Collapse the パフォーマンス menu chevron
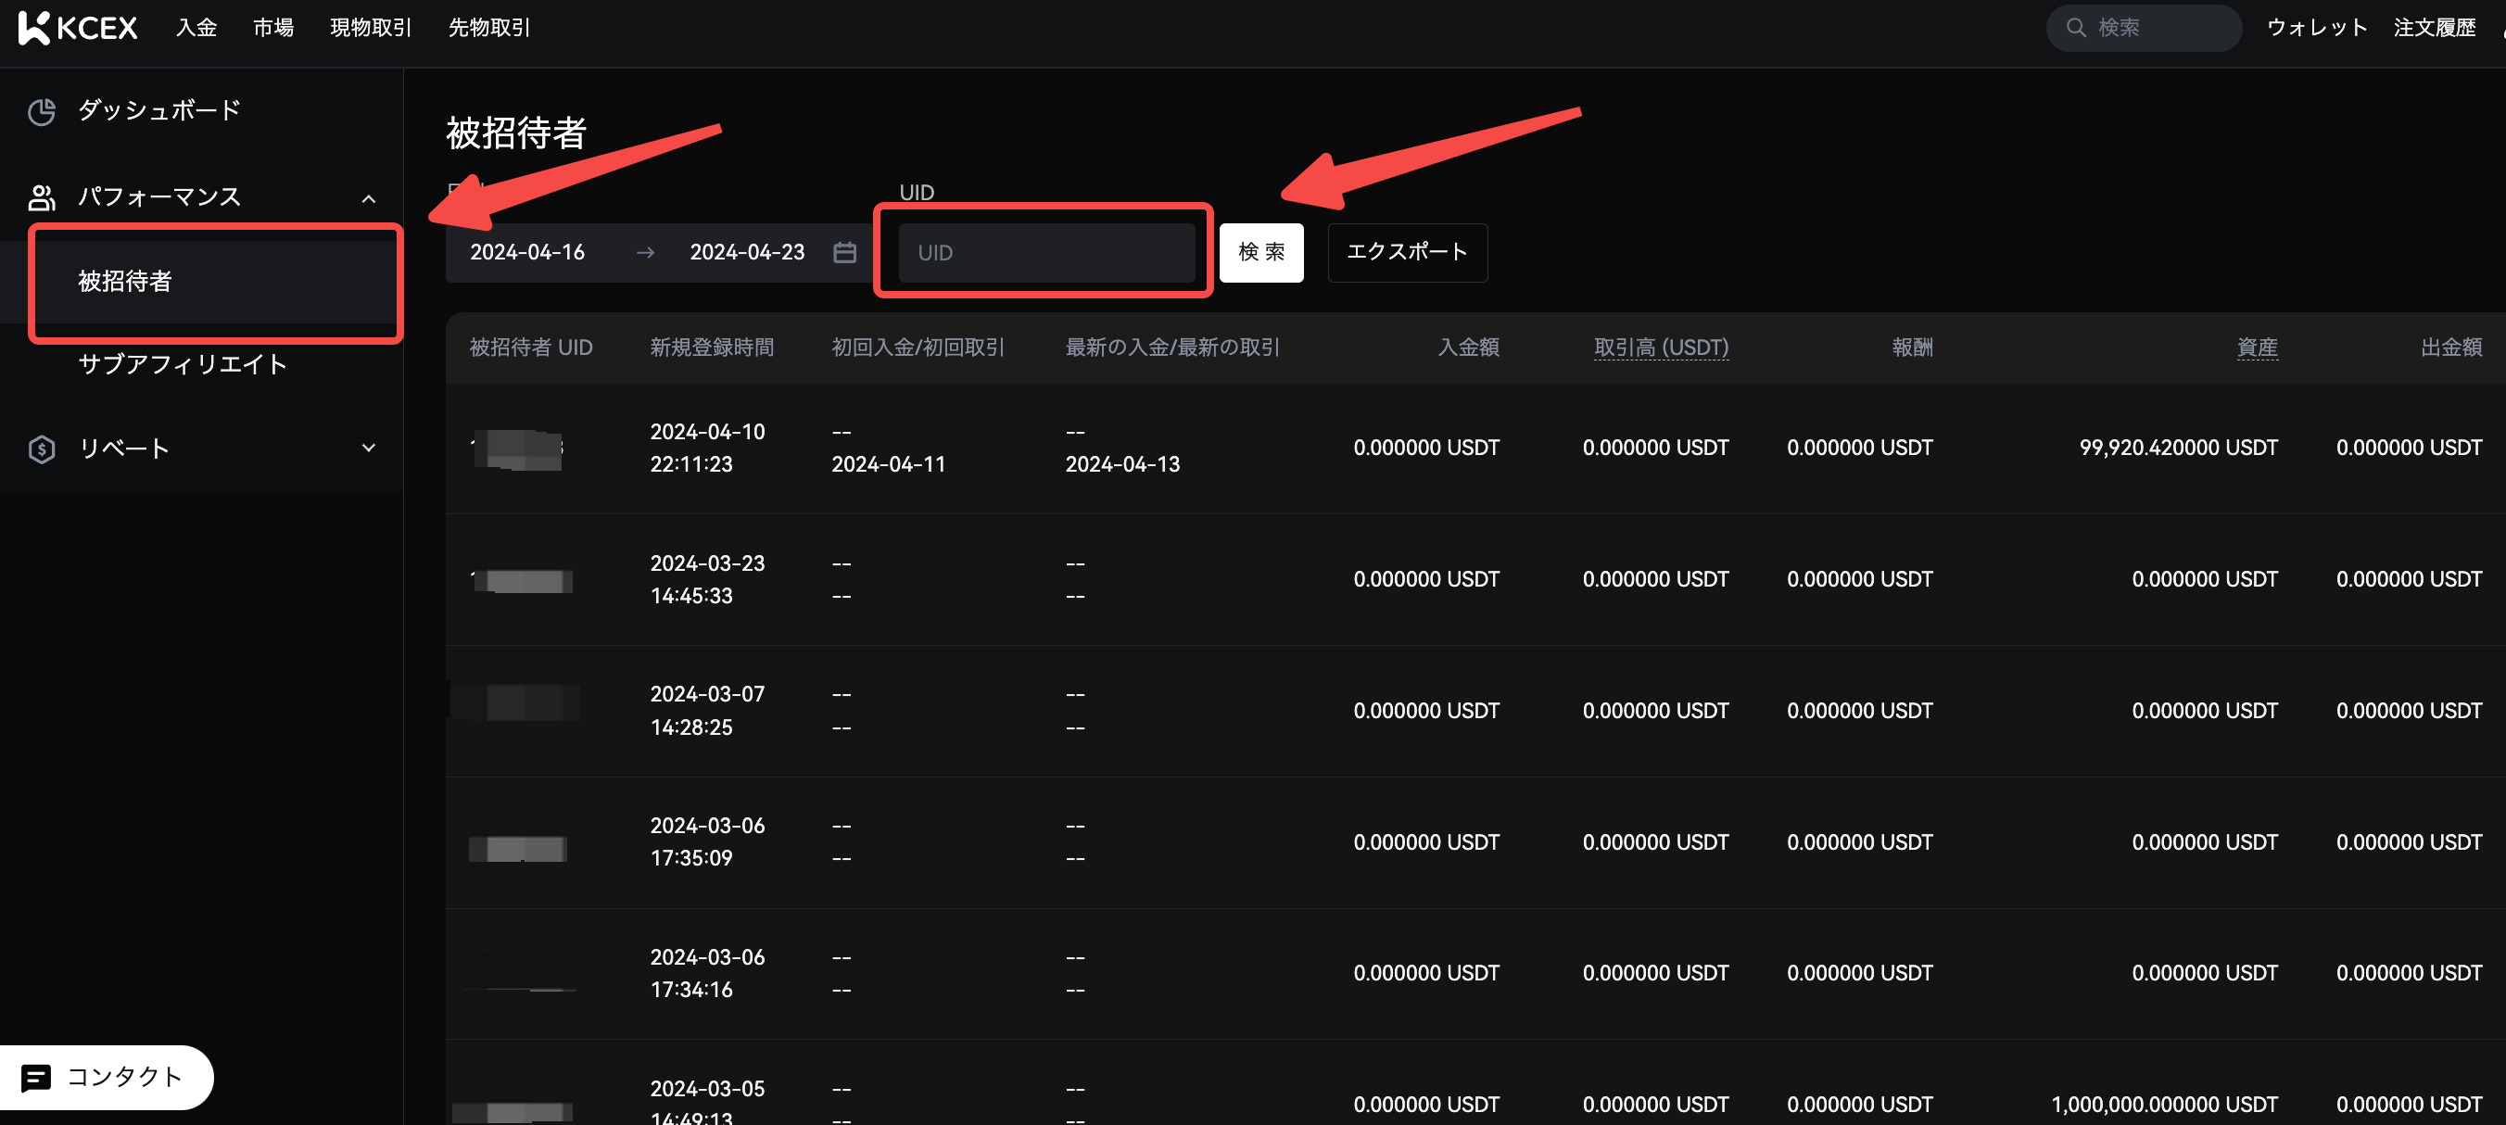Screen dimensions: 2506x1125 [x=369, y=198]
